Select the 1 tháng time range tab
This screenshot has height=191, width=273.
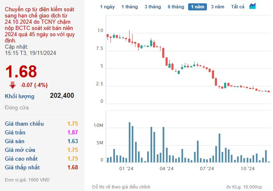[130, 7]
